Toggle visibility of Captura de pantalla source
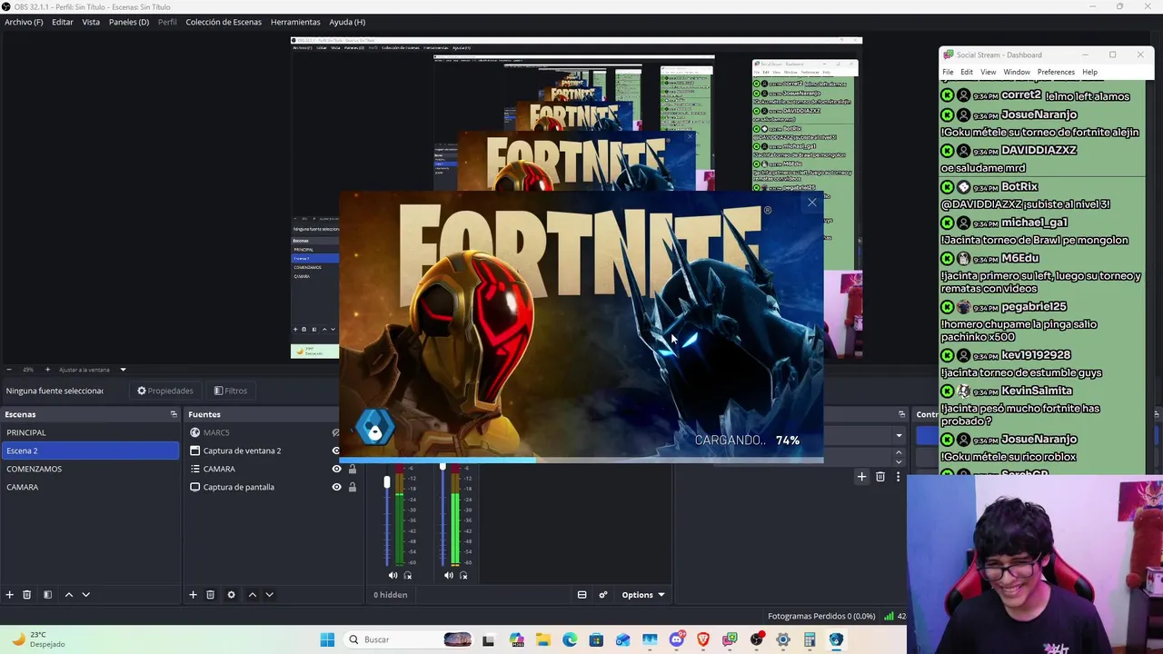This screenshot has width=1163, height=654. (336, 487)
